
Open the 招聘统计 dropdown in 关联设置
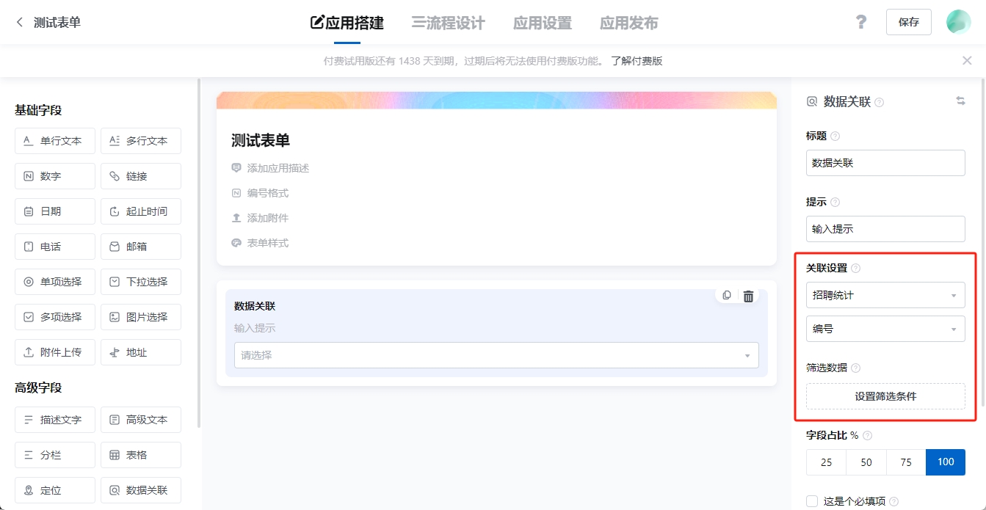point(885,294)
